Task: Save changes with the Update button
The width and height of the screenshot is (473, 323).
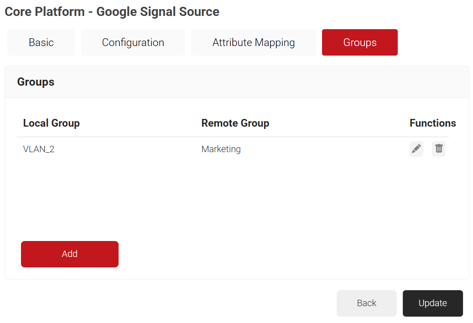Action: [x=432, y=303]
